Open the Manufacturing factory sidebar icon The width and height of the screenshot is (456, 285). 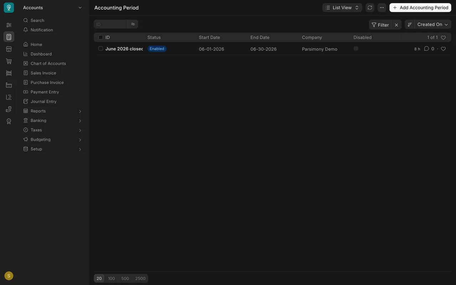click(x=9, y=85)
